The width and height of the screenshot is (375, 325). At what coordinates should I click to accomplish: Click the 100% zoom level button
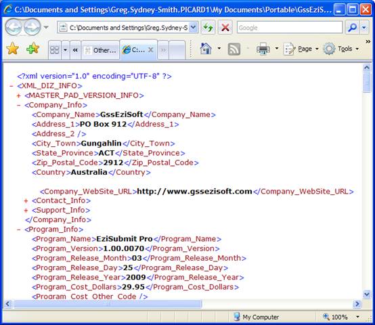336,317
